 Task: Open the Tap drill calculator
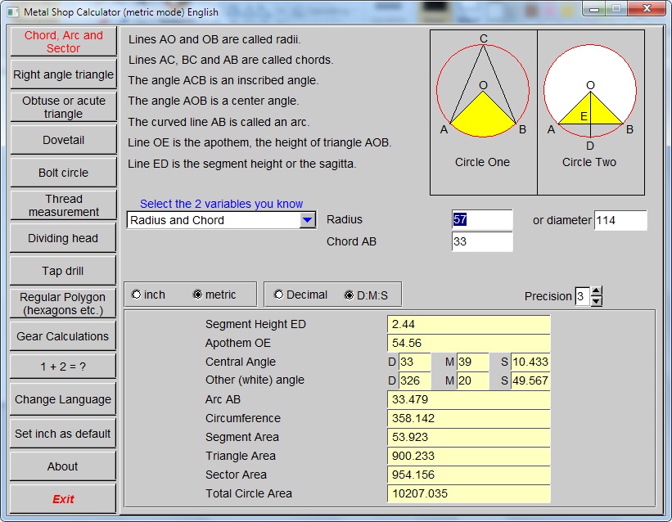[63, 271]
